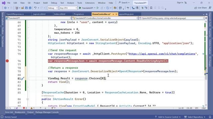Open the Solution Explorer side tab
This screenshot has height=119, width=213.
[210, 47]
